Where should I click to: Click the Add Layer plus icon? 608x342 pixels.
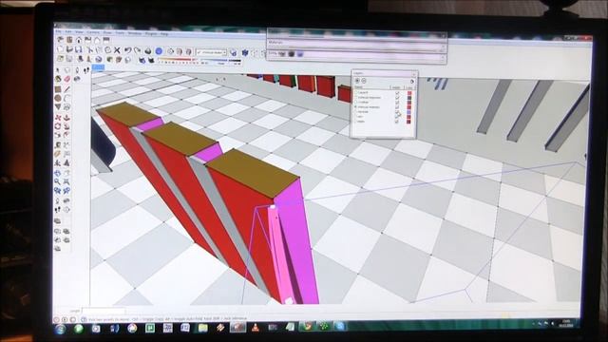[x=357, y=81]
